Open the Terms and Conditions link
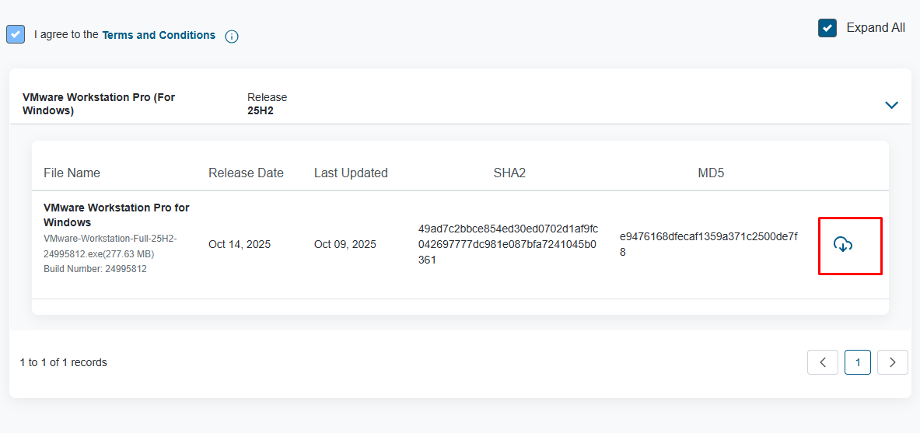This screenshot has height=433, width=920. (x=159, y=35)
